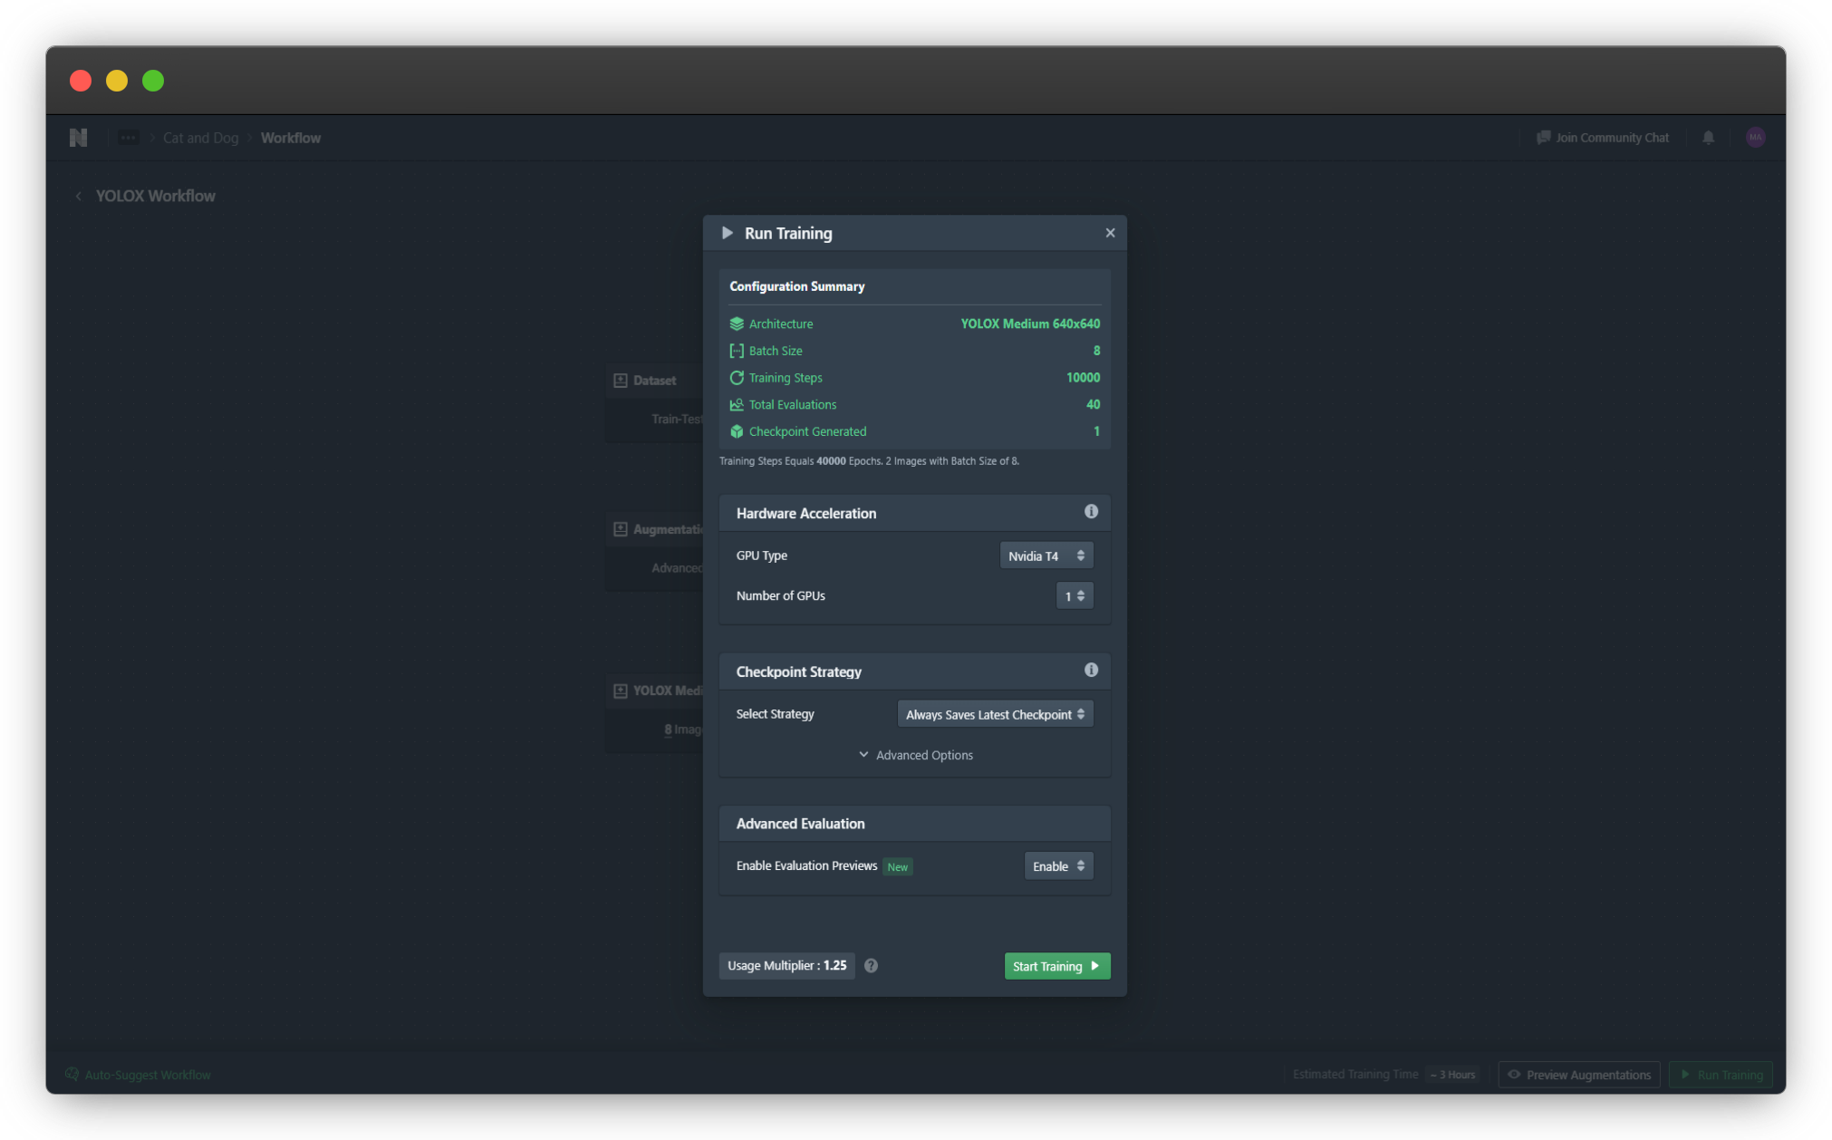This screenshot has width=1832, height=1140.
Task: Click the Usage Multiplier help question icon
Action: (871, 966)
